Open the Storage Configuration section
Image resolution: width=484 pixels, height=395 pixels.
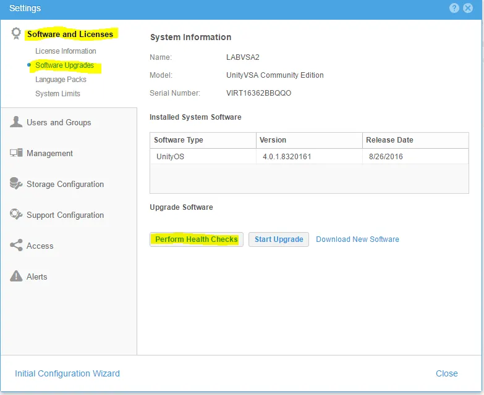pos(65,184)
